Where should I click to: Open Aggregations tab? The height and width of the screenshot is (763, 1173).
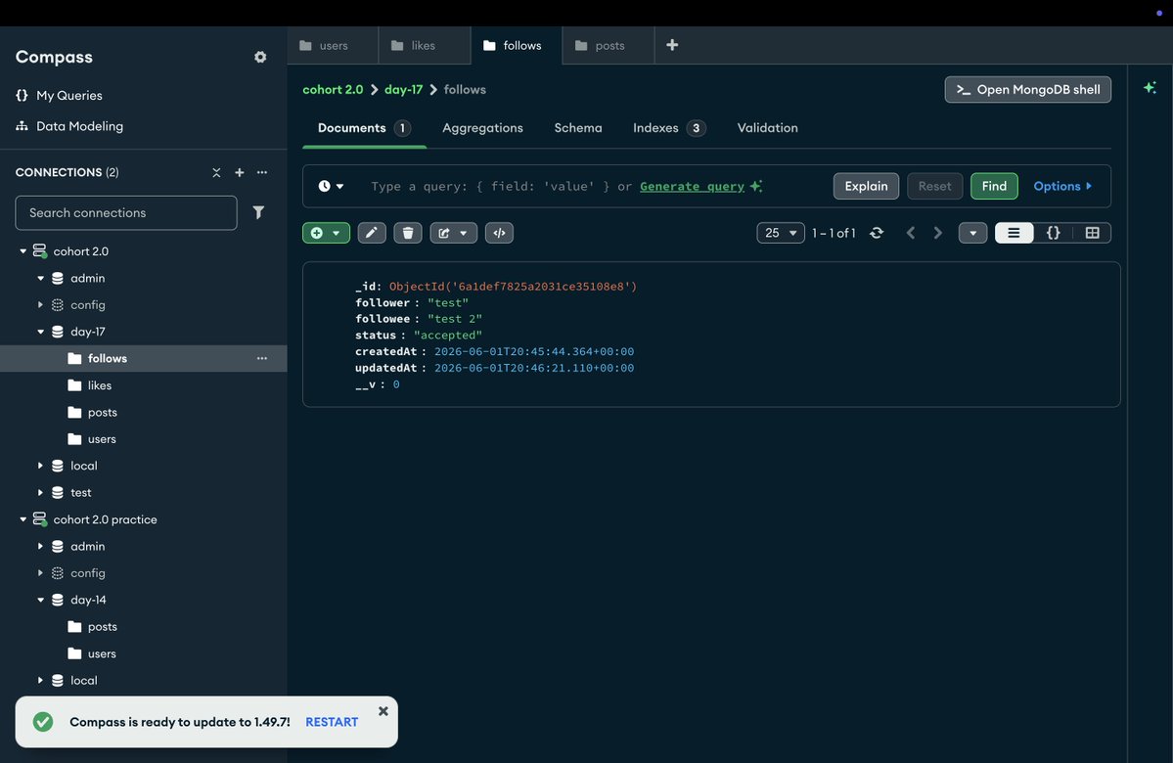pyautogui.click(x=482, y=128)
